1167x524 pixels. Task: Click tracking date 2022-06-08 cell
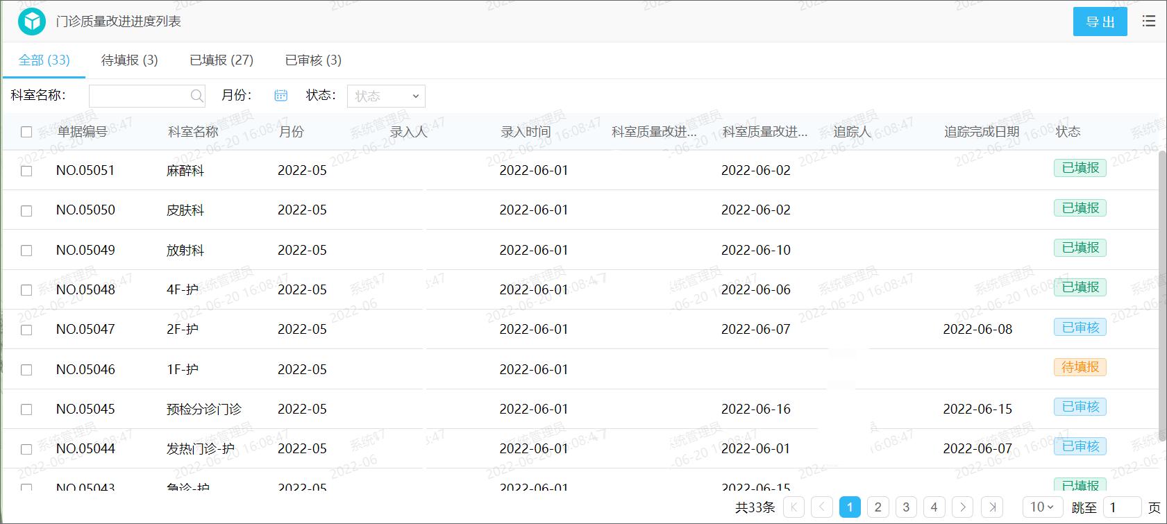click(977, 330)
